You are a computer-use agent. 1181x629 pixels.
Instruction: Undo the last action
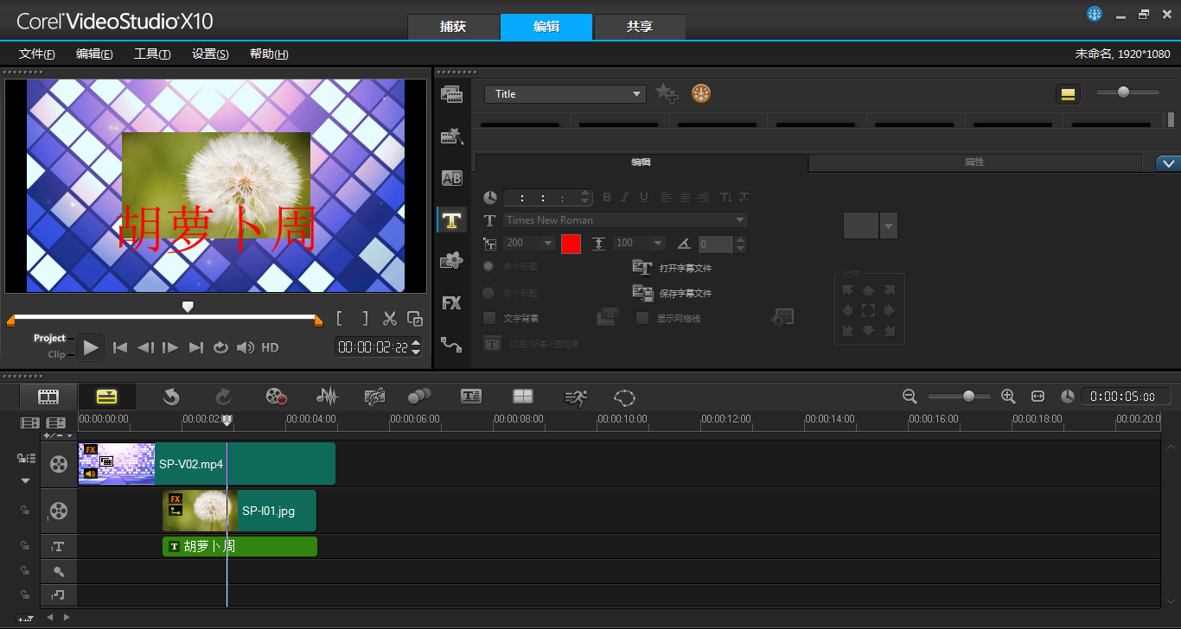click(x=171, y=397)
